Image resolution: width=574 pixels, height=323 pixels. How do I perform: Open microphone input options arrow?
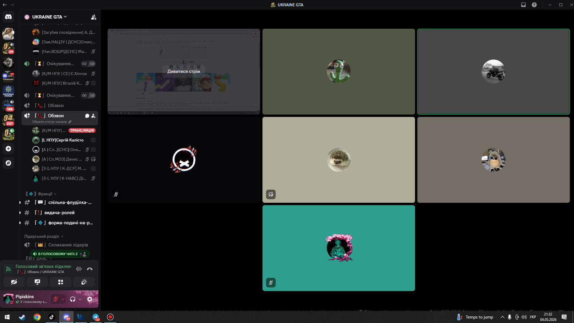click(x=63, y=299)
